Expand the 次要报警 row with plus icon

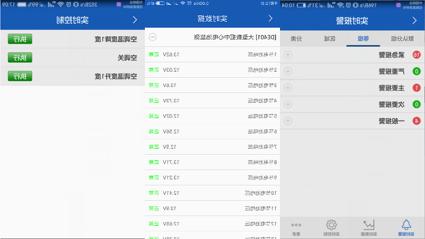click(288, 104)
